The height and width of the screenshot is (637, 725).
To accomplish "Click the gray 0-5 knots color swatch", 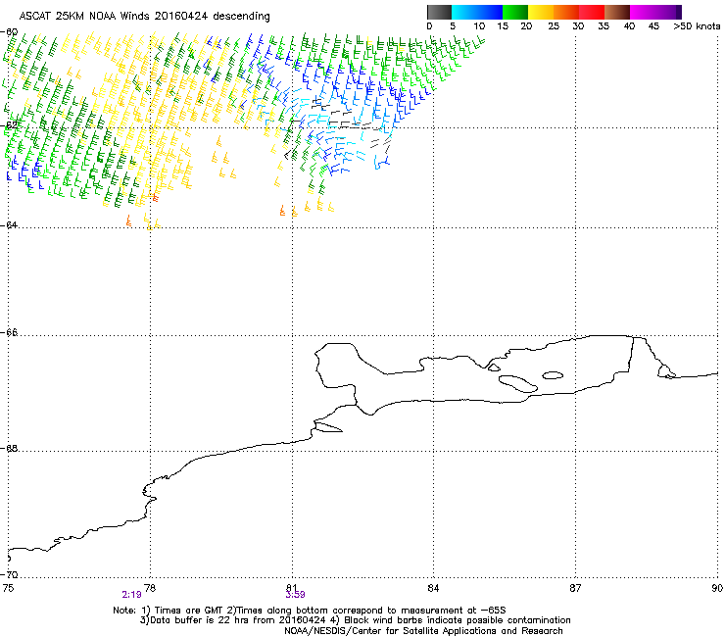I will (x=439, y=12).
